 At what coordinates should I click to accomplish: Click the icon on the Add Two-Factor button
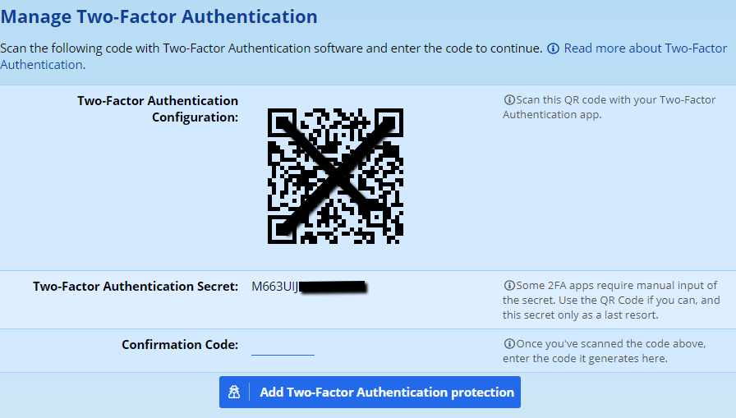point(235,393)
